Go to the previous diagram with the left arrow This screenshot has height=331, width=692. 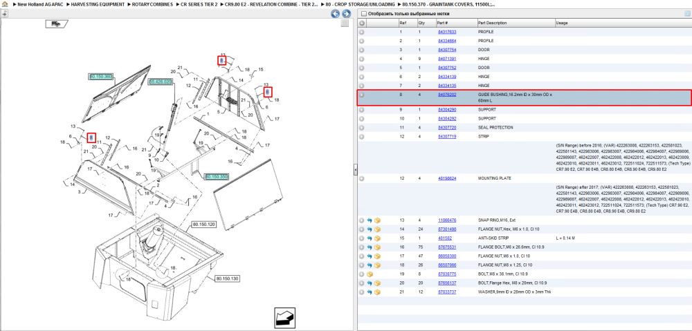coord(336,14)
